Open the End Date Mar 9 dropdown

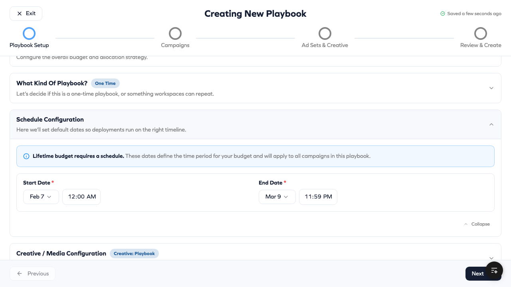tap(277, 197)
